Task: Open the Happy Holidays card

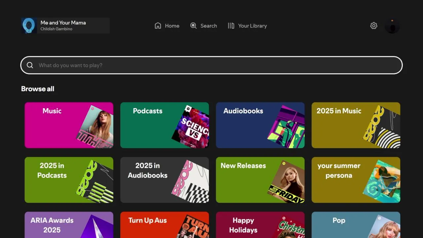Action: pyautogui.click(x=260, y=225)
